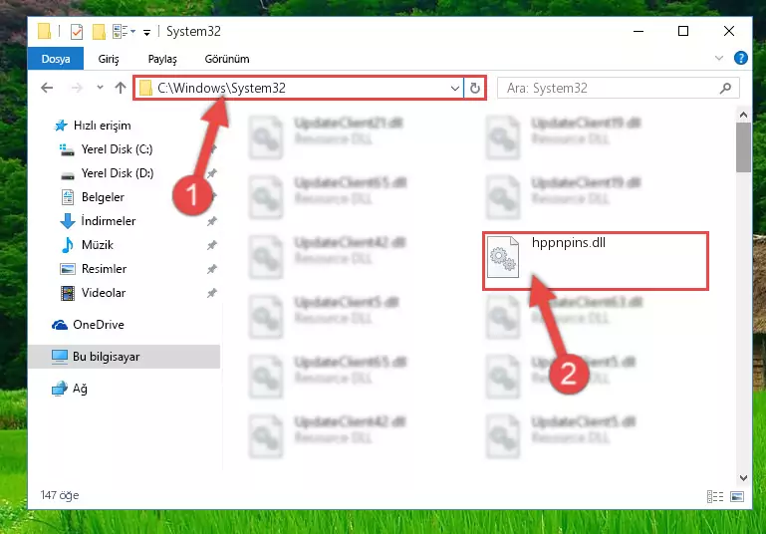Click the New folder quick access icon
This screenshot has height=534, width=766.
[100, 32]
